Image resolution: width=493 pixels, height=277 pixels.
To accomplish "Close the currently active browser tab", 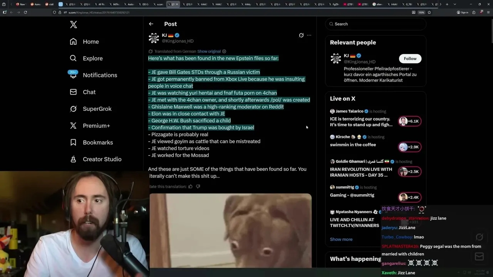I will pyautogui.click(x=178, y=4).
